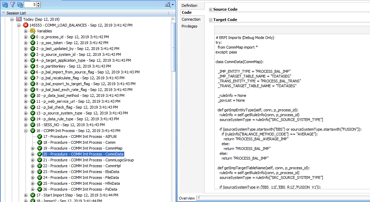Expand the 9 - p_bal_load_exch_rate_flag step
370x202 pixels.
pyautogui.click(x=26, y=90)
